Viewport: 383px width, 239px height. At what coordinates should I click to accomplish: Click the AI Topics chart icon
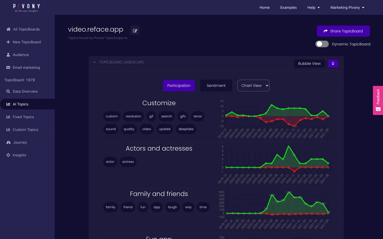[x=8, y=104]
